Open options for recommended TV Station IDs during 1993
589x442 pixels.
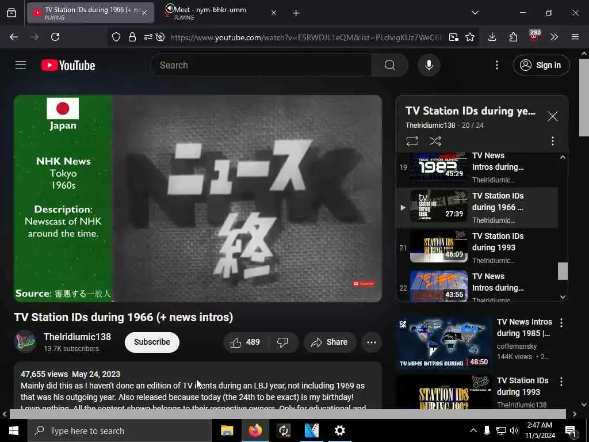click(561, 382)
